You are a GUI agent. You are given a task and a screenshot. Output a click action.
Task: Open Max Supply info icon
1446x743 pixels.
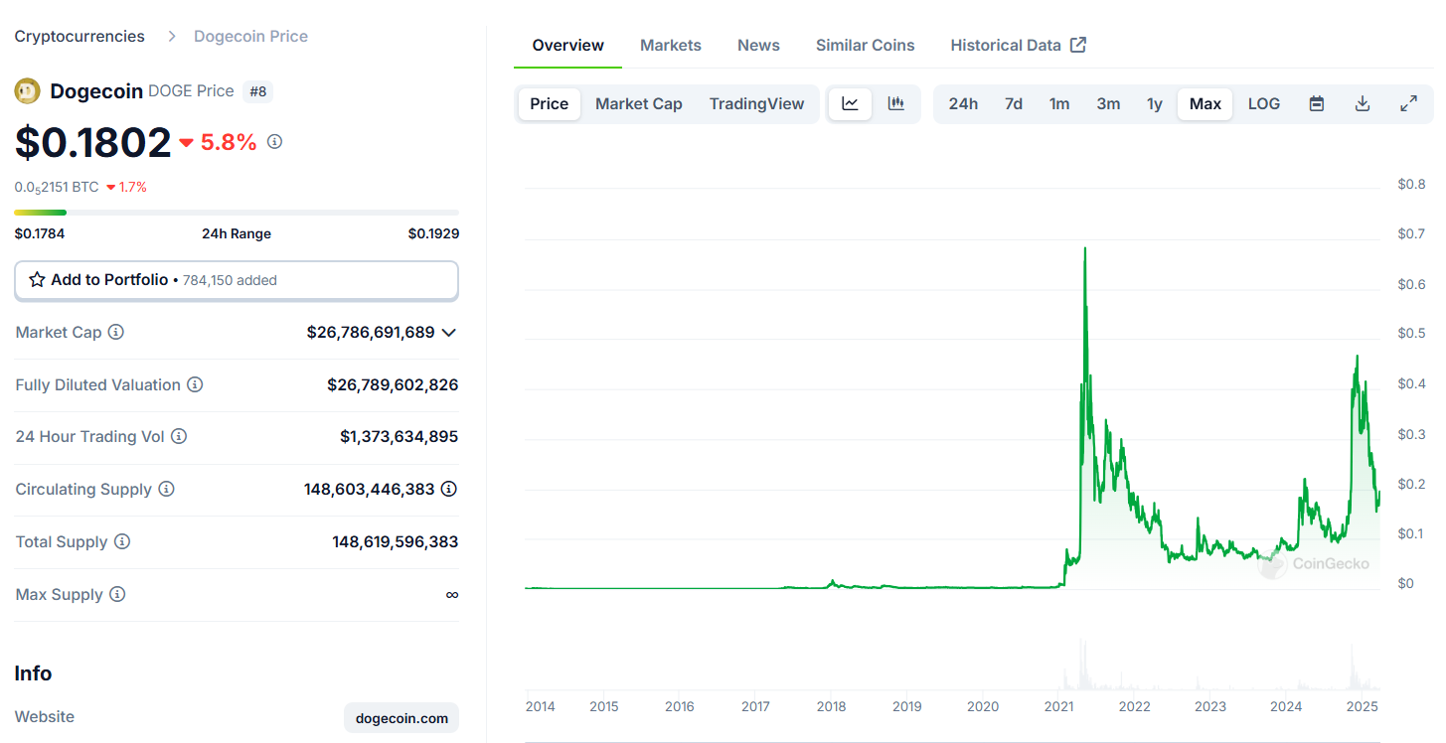117,594
